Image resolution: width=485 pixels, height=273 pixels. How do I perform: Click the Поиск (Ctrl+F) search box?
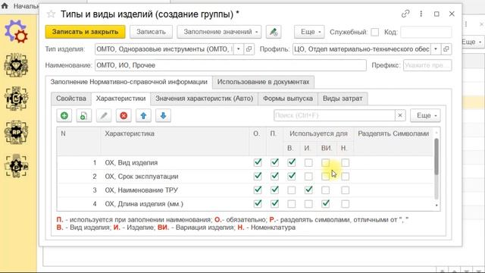334,115
